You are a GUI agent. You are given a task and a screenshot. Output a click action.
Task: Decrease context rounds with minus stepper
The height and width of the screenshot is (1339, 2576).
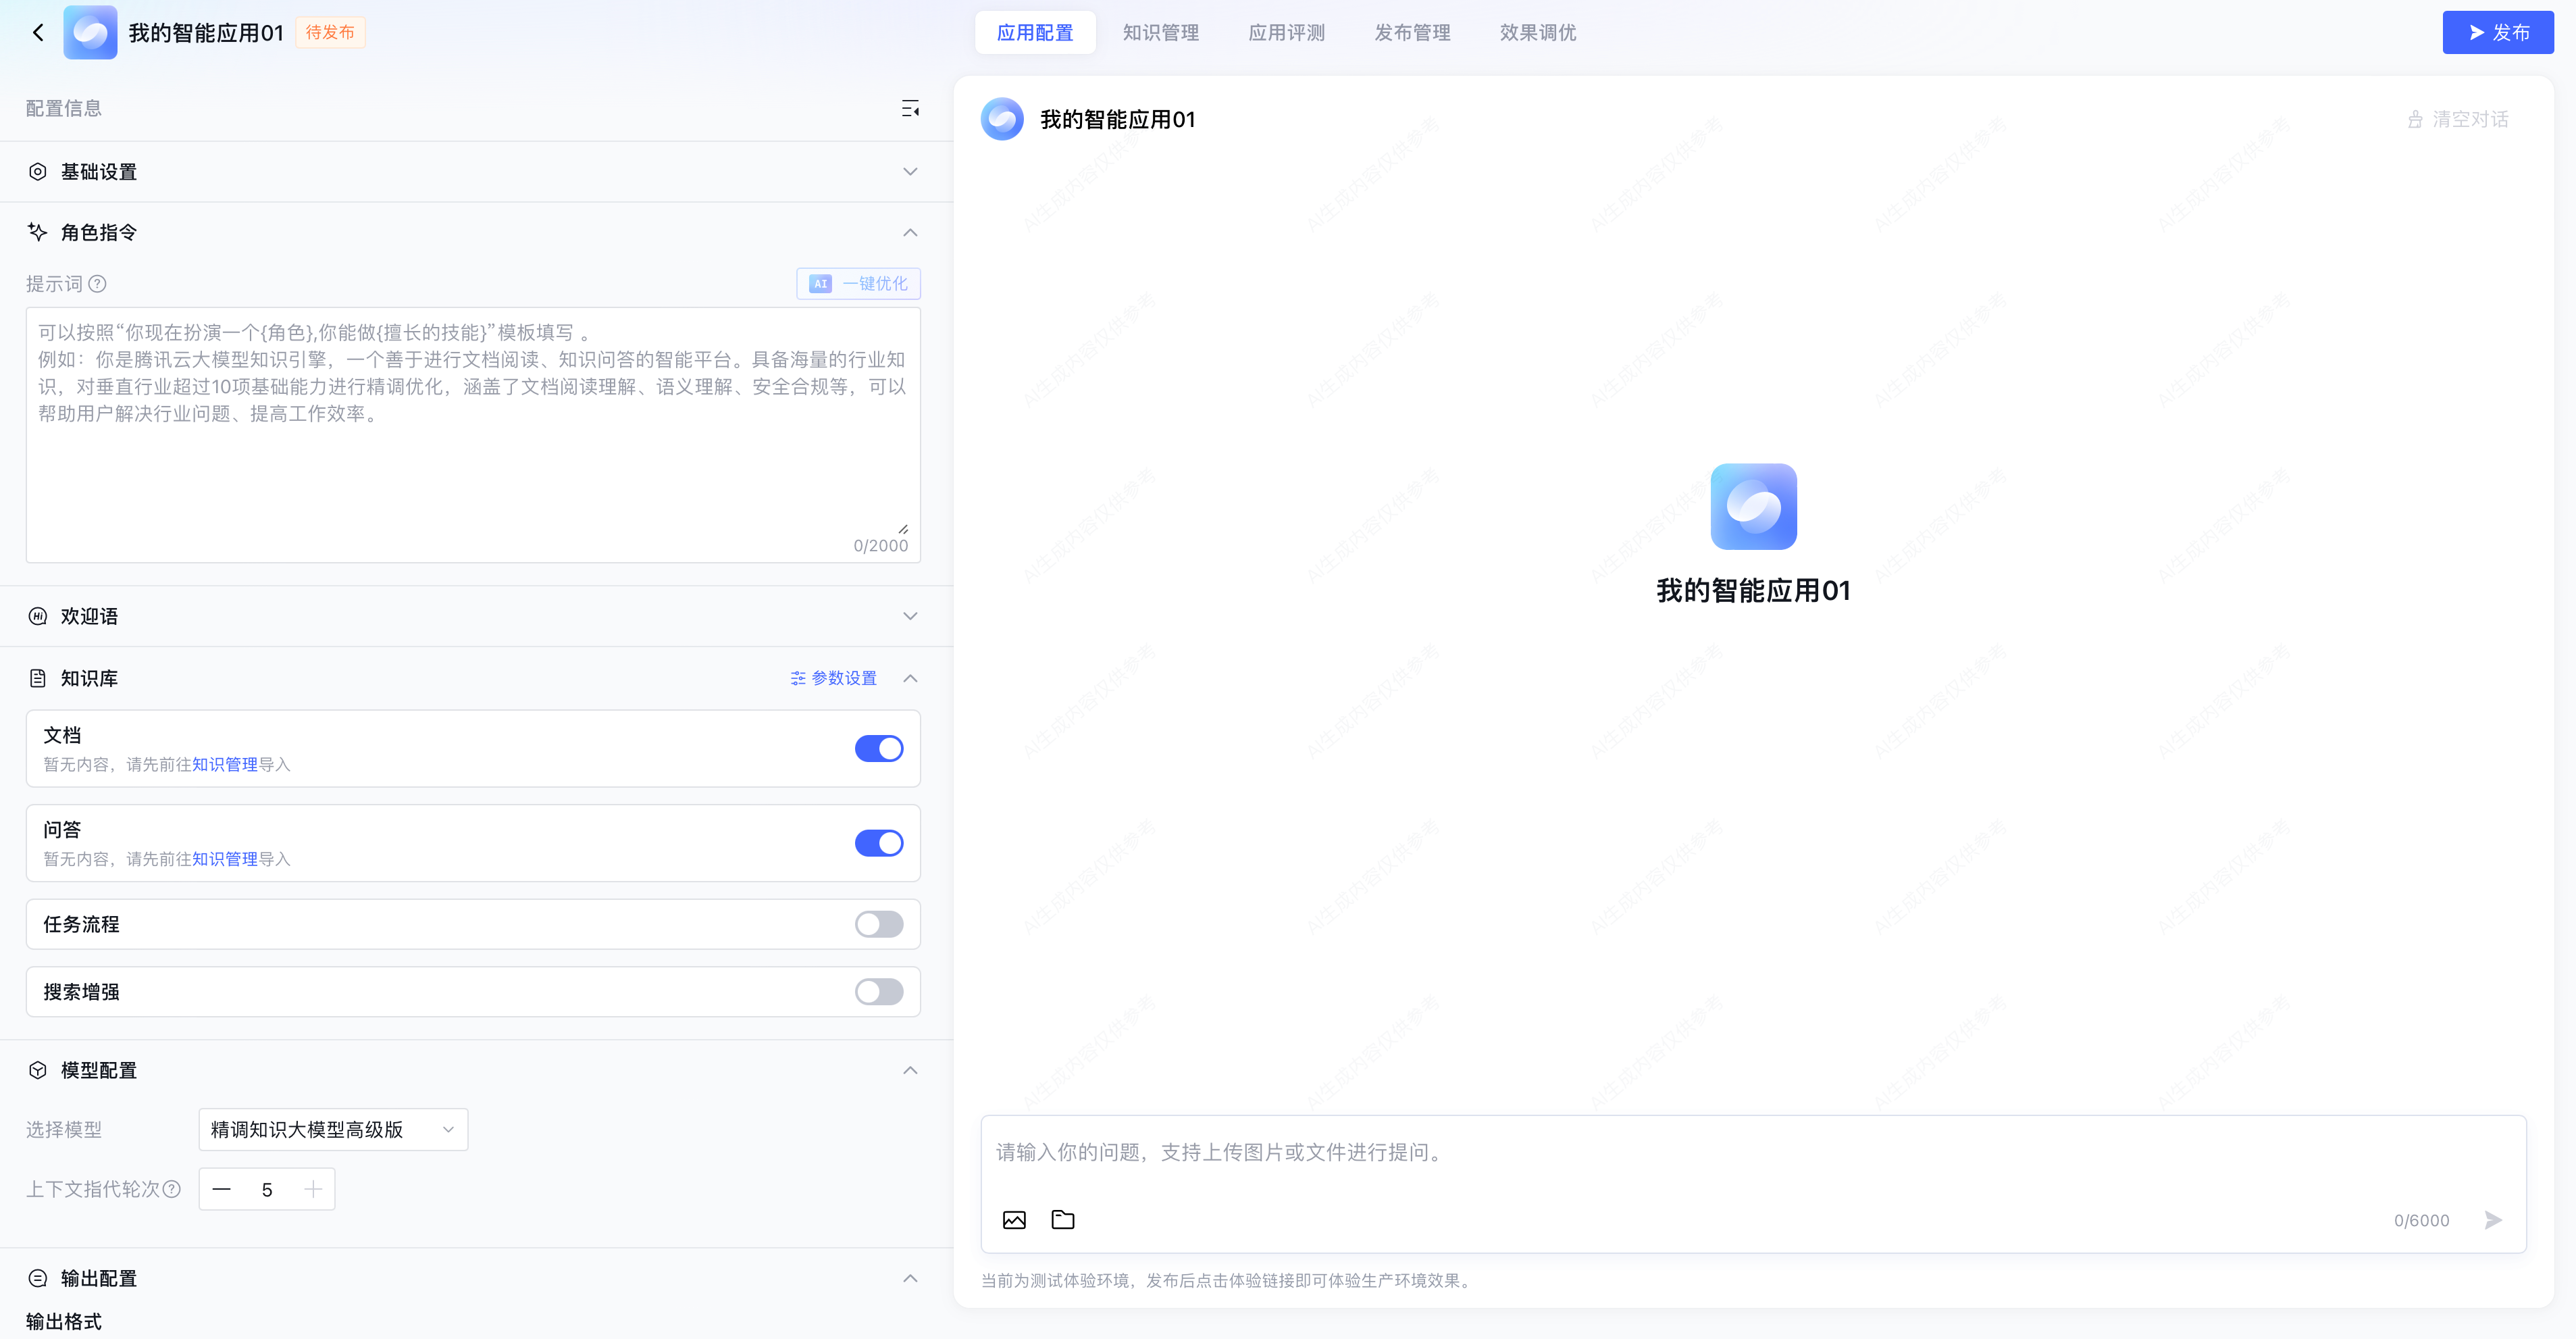[222, 1189]
